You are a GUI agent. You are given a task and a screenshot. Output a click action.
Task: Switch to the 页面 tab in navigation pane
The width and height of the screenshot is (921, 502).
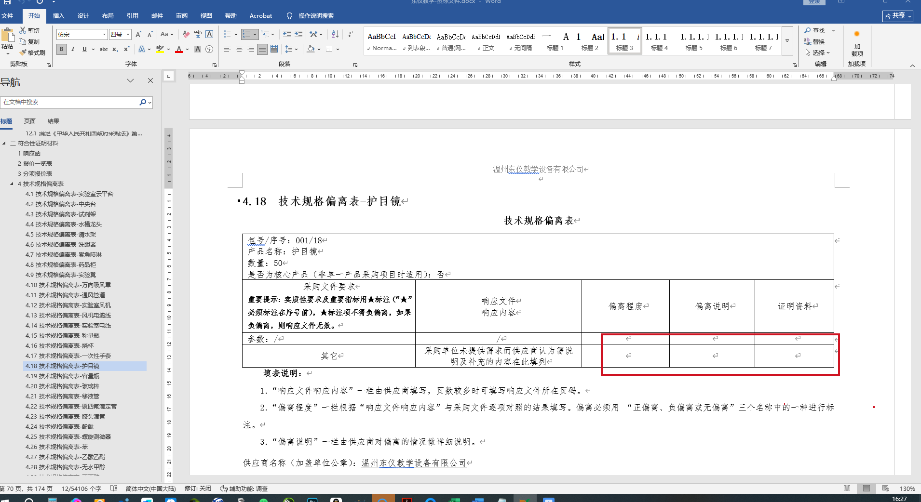click(x=30, y=121)
